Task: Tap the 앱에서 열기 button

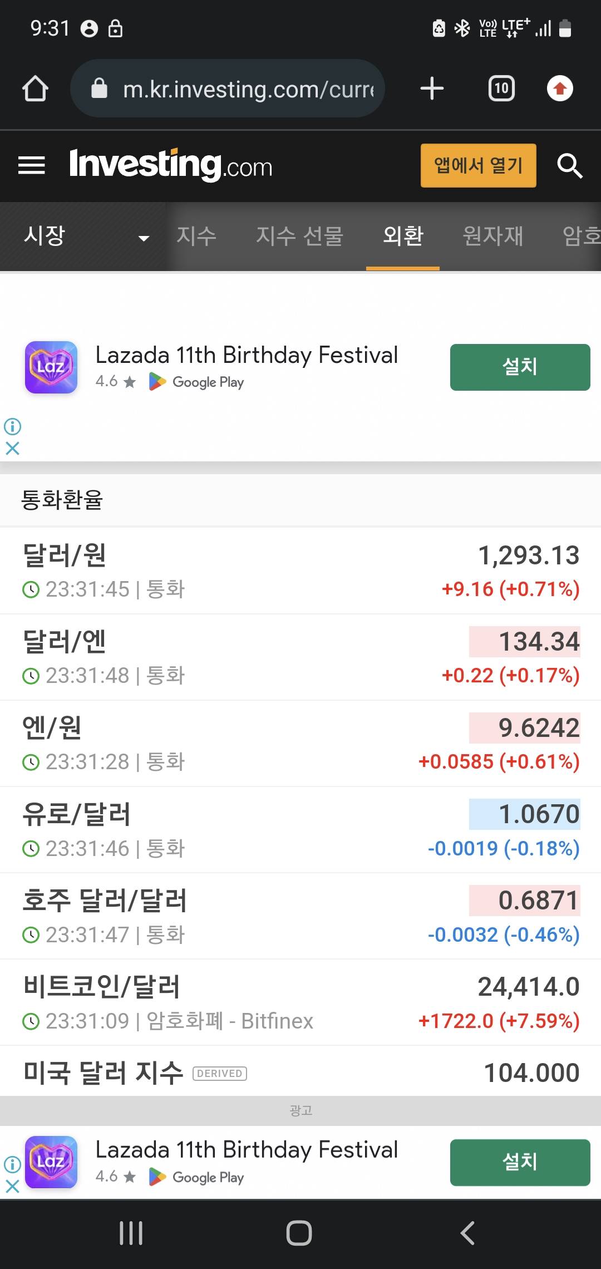Action: [x=478, y=165]
